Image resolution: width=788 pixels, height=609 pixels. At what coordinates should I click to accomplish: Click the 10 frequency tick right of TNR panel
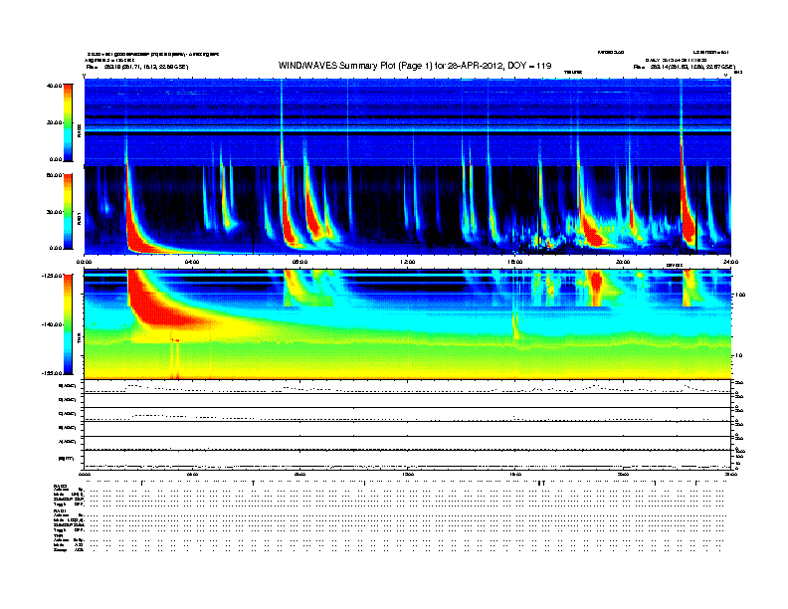pos(738,356)
